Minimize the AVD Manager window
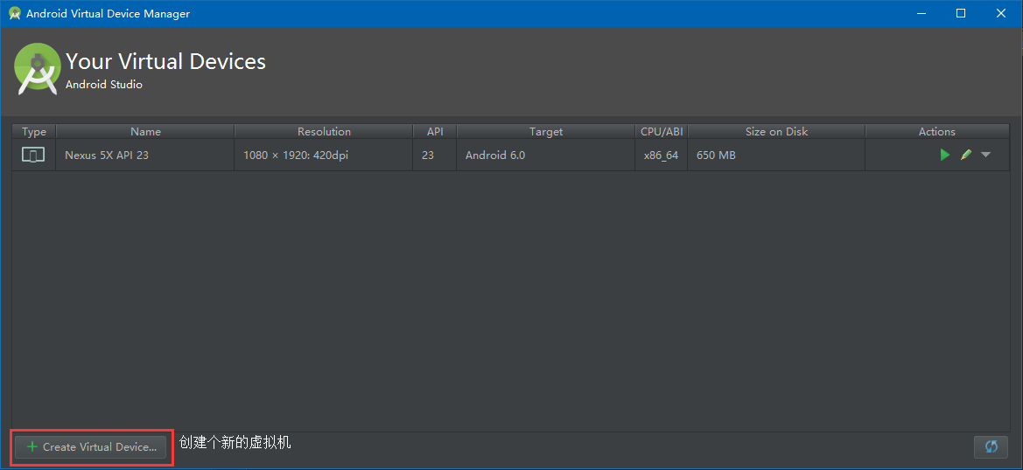 [921, 13]
